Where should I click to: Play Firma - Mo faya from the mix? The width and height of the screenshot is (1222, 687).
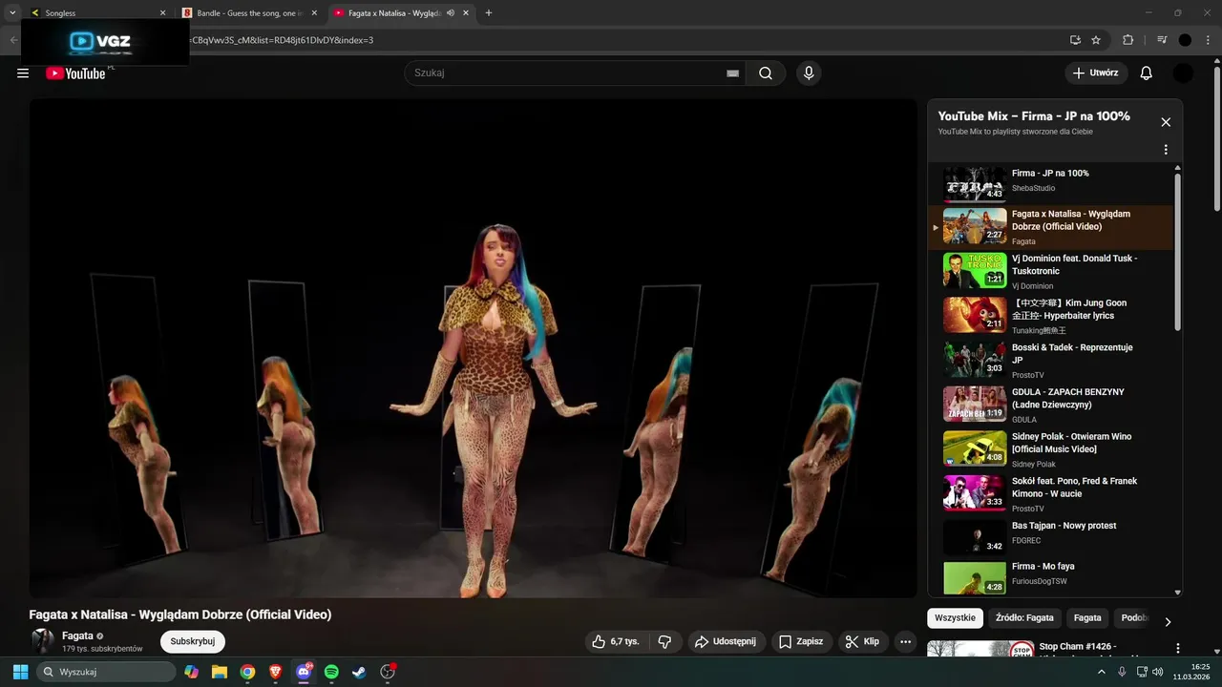1050,577
